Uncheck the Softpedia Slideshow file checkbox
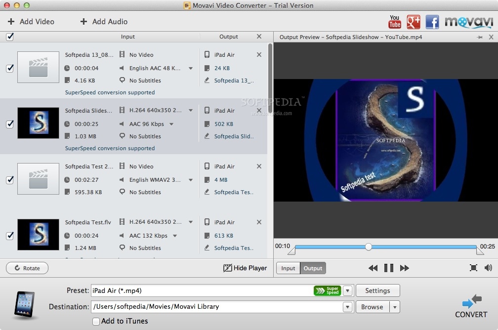The width and height of the screenshot is (498, 330). click(10, 124)
